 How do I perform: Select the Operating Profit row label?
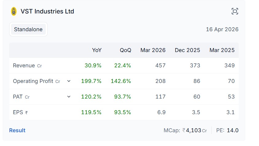click(x=37, y=81)
